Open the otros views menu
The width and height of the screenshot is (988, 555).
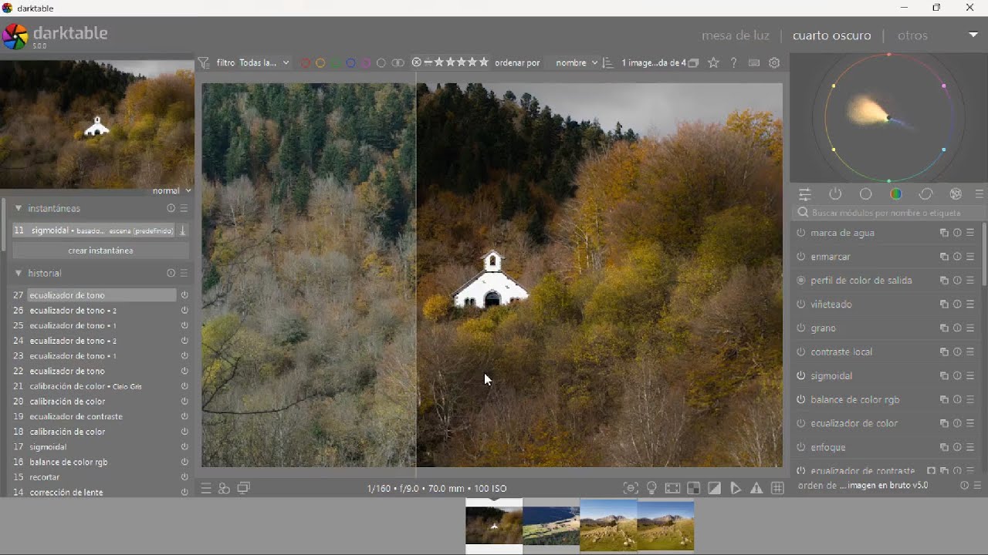tap(912, 35)
